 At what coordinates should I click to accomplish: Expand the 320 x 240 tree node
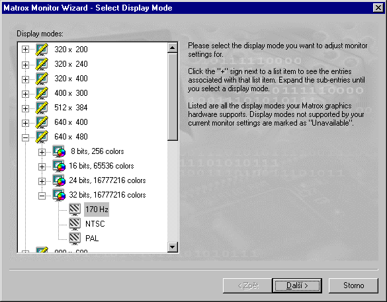coord(25,65)
